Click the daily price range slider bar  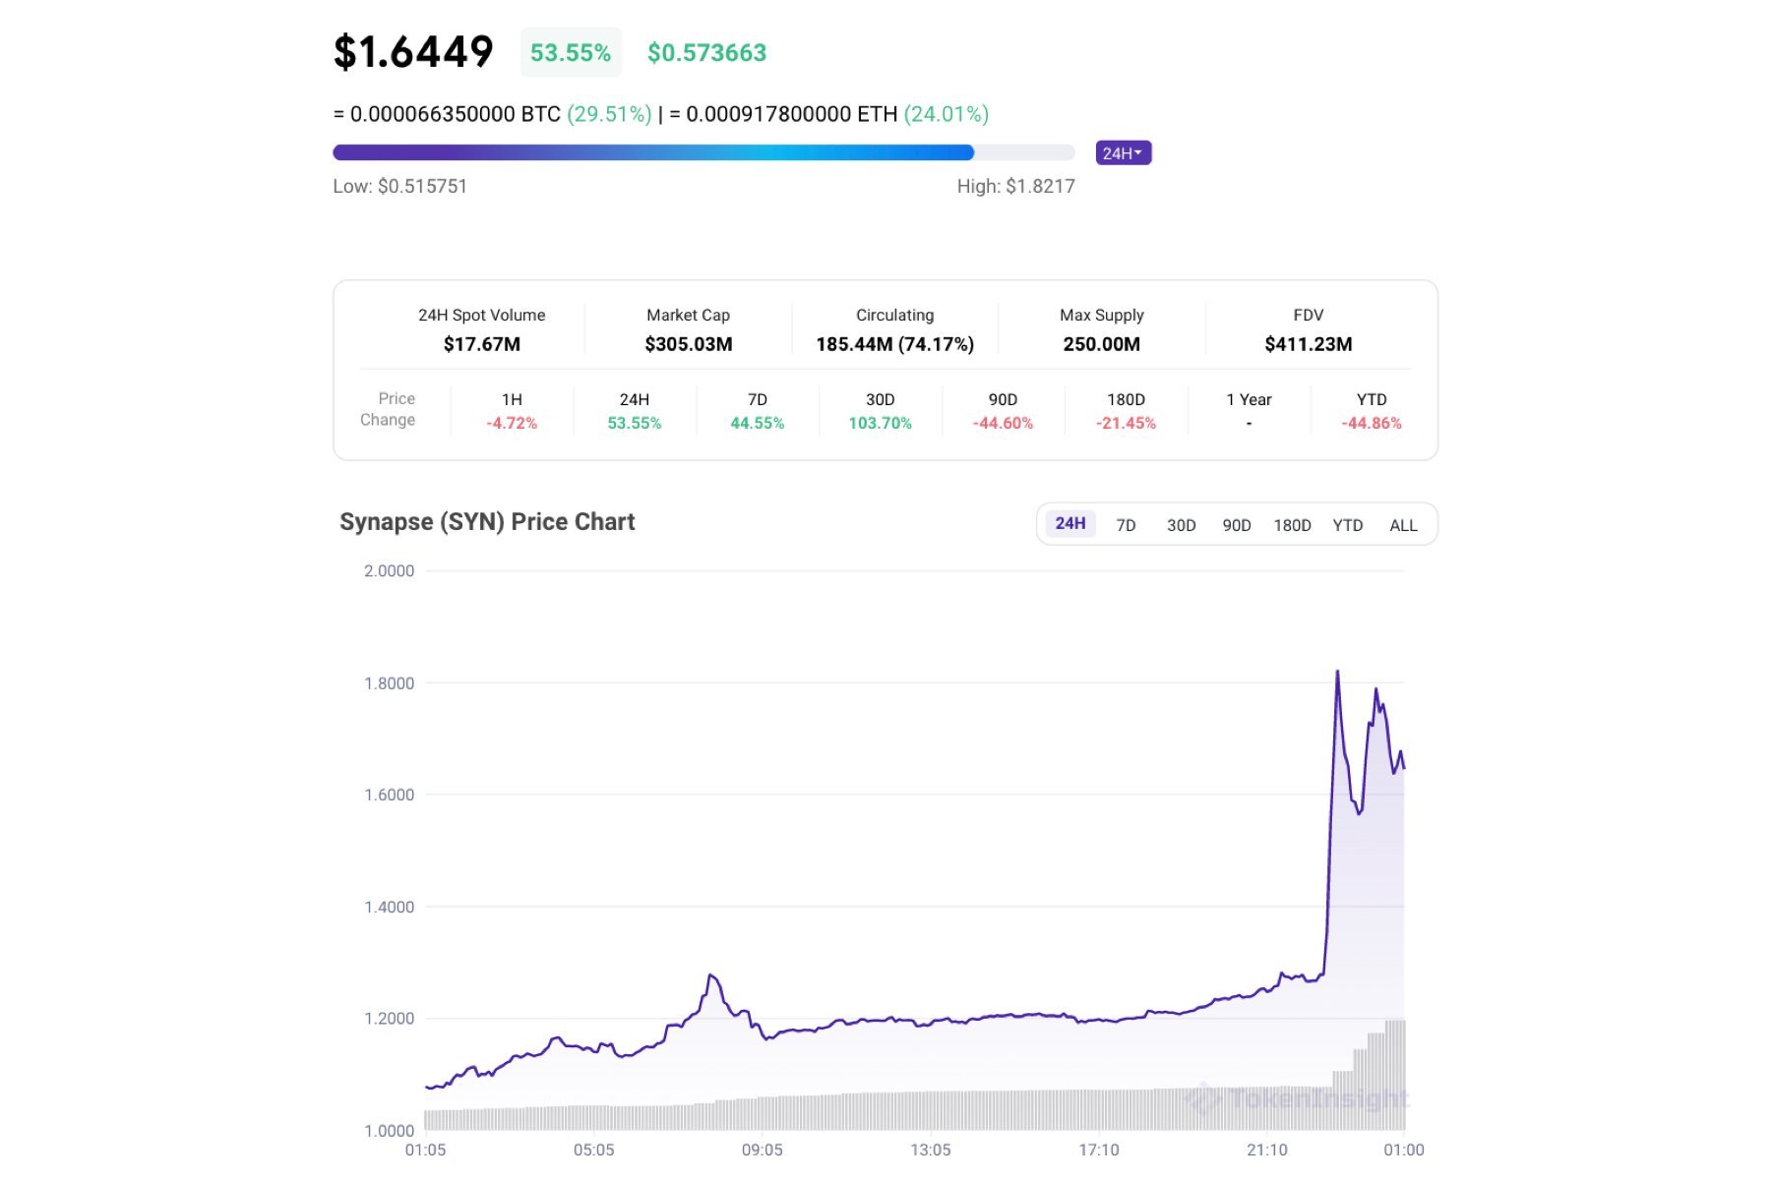coord(703,152)
